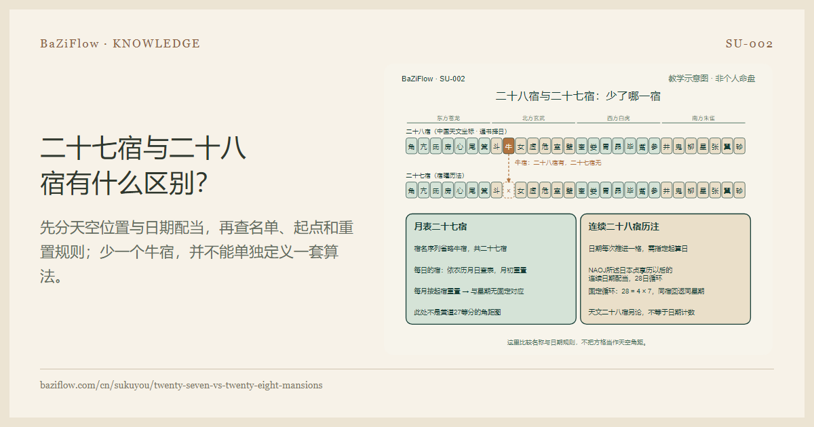This screenshot has height=427, width=814.
Task: Click the 鬼 cell in the 二十七宿 row
Action: (x=679, y=190)
